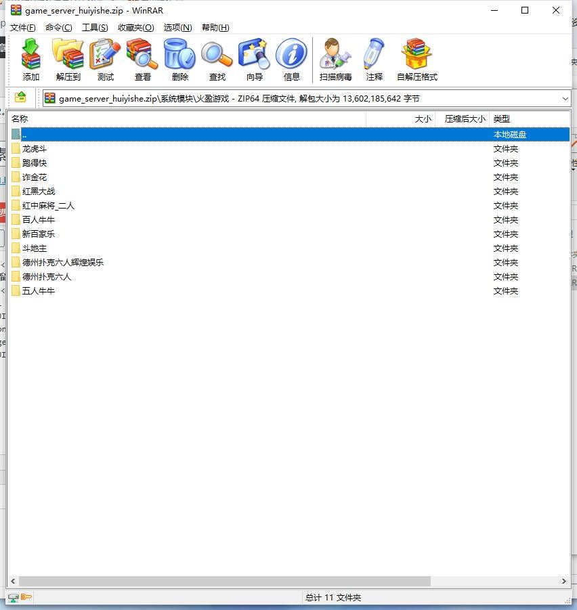Open the Options (选项) menu

click(x=177, y=28)
